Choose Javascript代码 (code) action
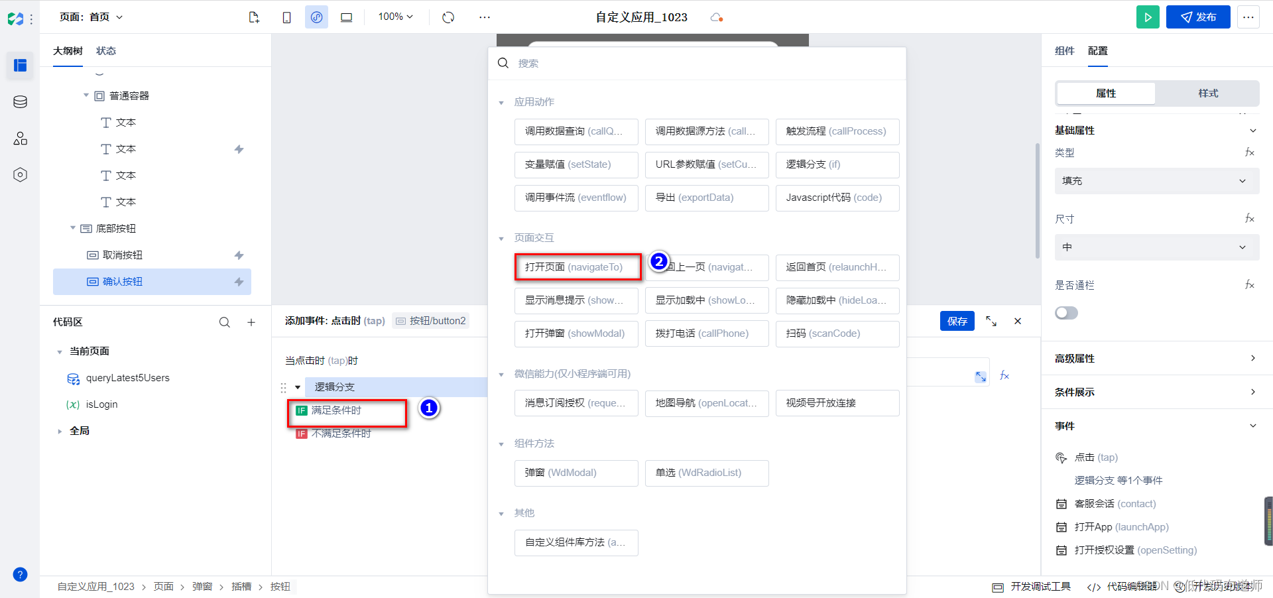 (837, 198)
